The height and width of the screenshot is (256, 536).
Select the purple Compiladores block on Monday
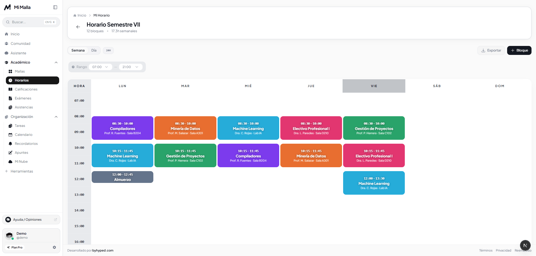click(123, 128)
